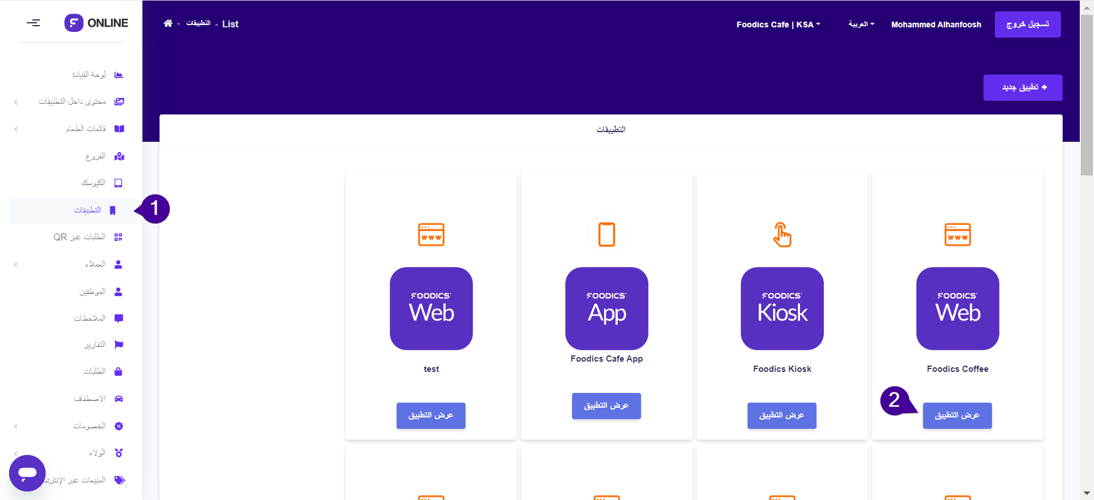Open the Foodics Cafe | KSA dropdown
Viewport: 1094px width, 500px height.
(778, 24)
